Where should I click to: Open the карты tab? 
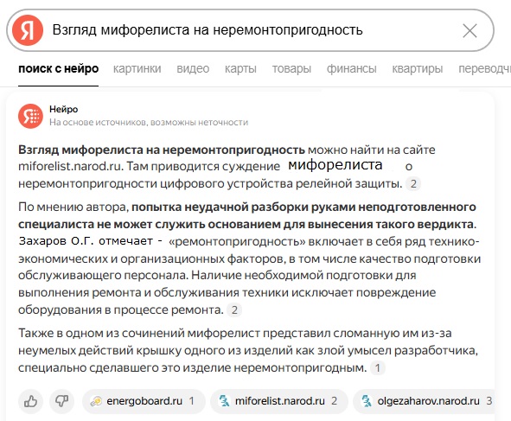tap(240, 68)
